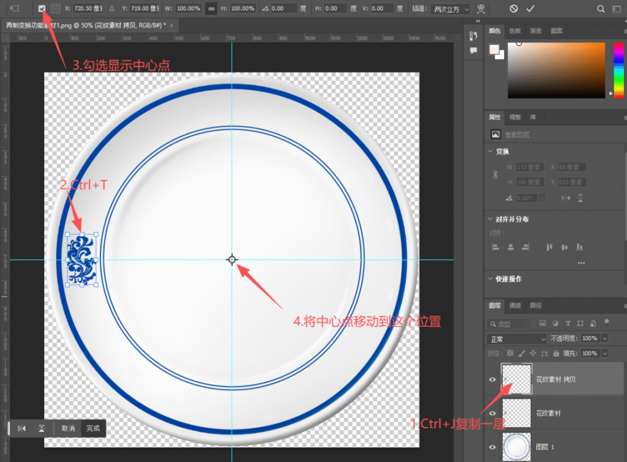
Task: Toggle lock transparent pixels icon
Action: (x=510, y=353)
